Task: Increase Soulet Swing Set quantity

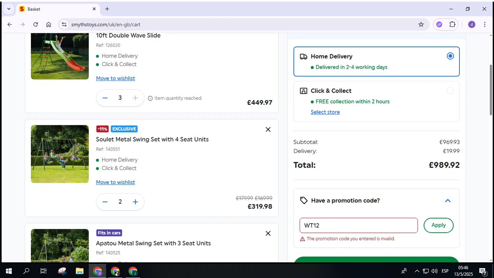Action: [135, 202]
